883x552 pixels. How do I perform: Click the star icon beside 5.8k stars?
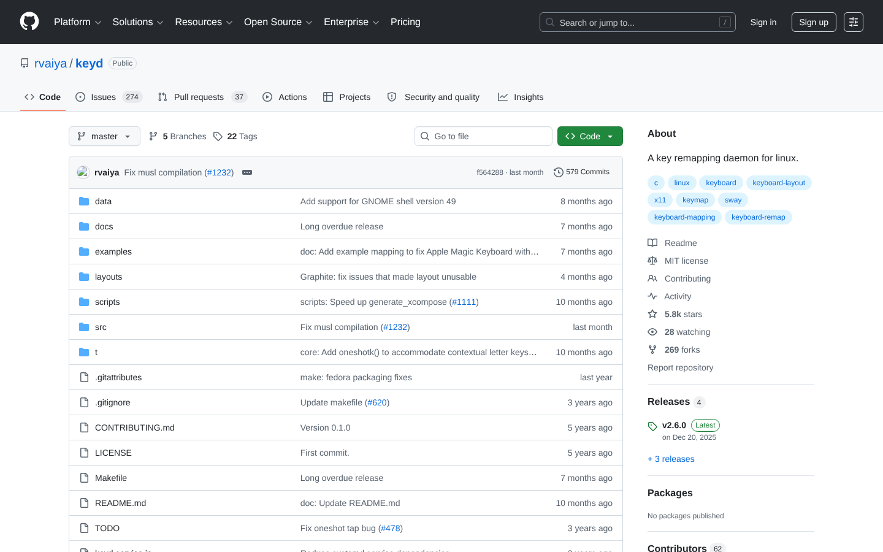(652, 314)
